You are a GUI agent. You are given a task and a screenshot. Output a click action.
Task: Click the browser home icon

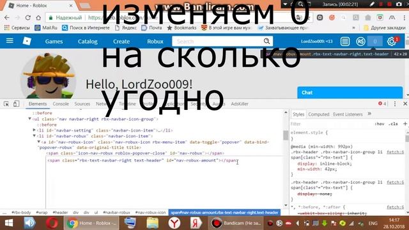38,17
